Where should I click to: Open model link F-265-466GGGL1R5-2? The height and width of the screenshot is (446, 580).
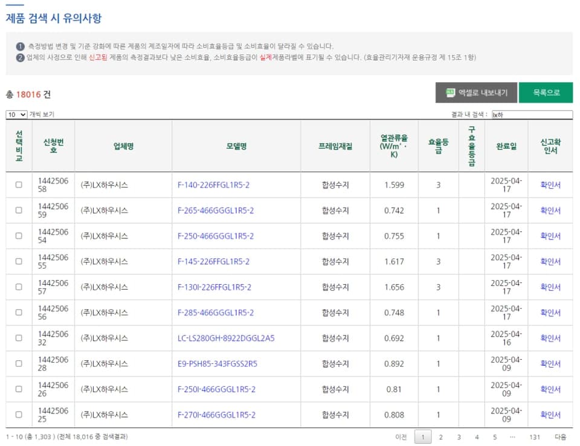click(216, 210)
